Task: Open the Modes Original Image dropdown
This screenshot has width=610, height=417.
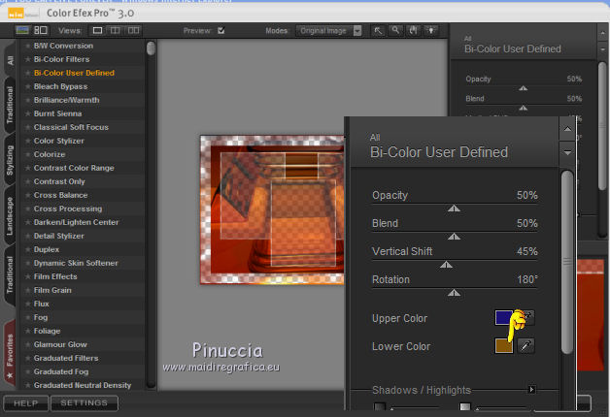Action: pos(330,30)
